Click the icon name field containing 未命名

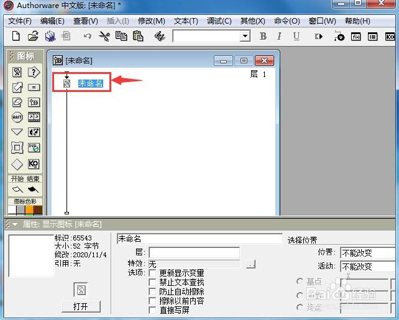pyautogui.click(x=199, y=239)
